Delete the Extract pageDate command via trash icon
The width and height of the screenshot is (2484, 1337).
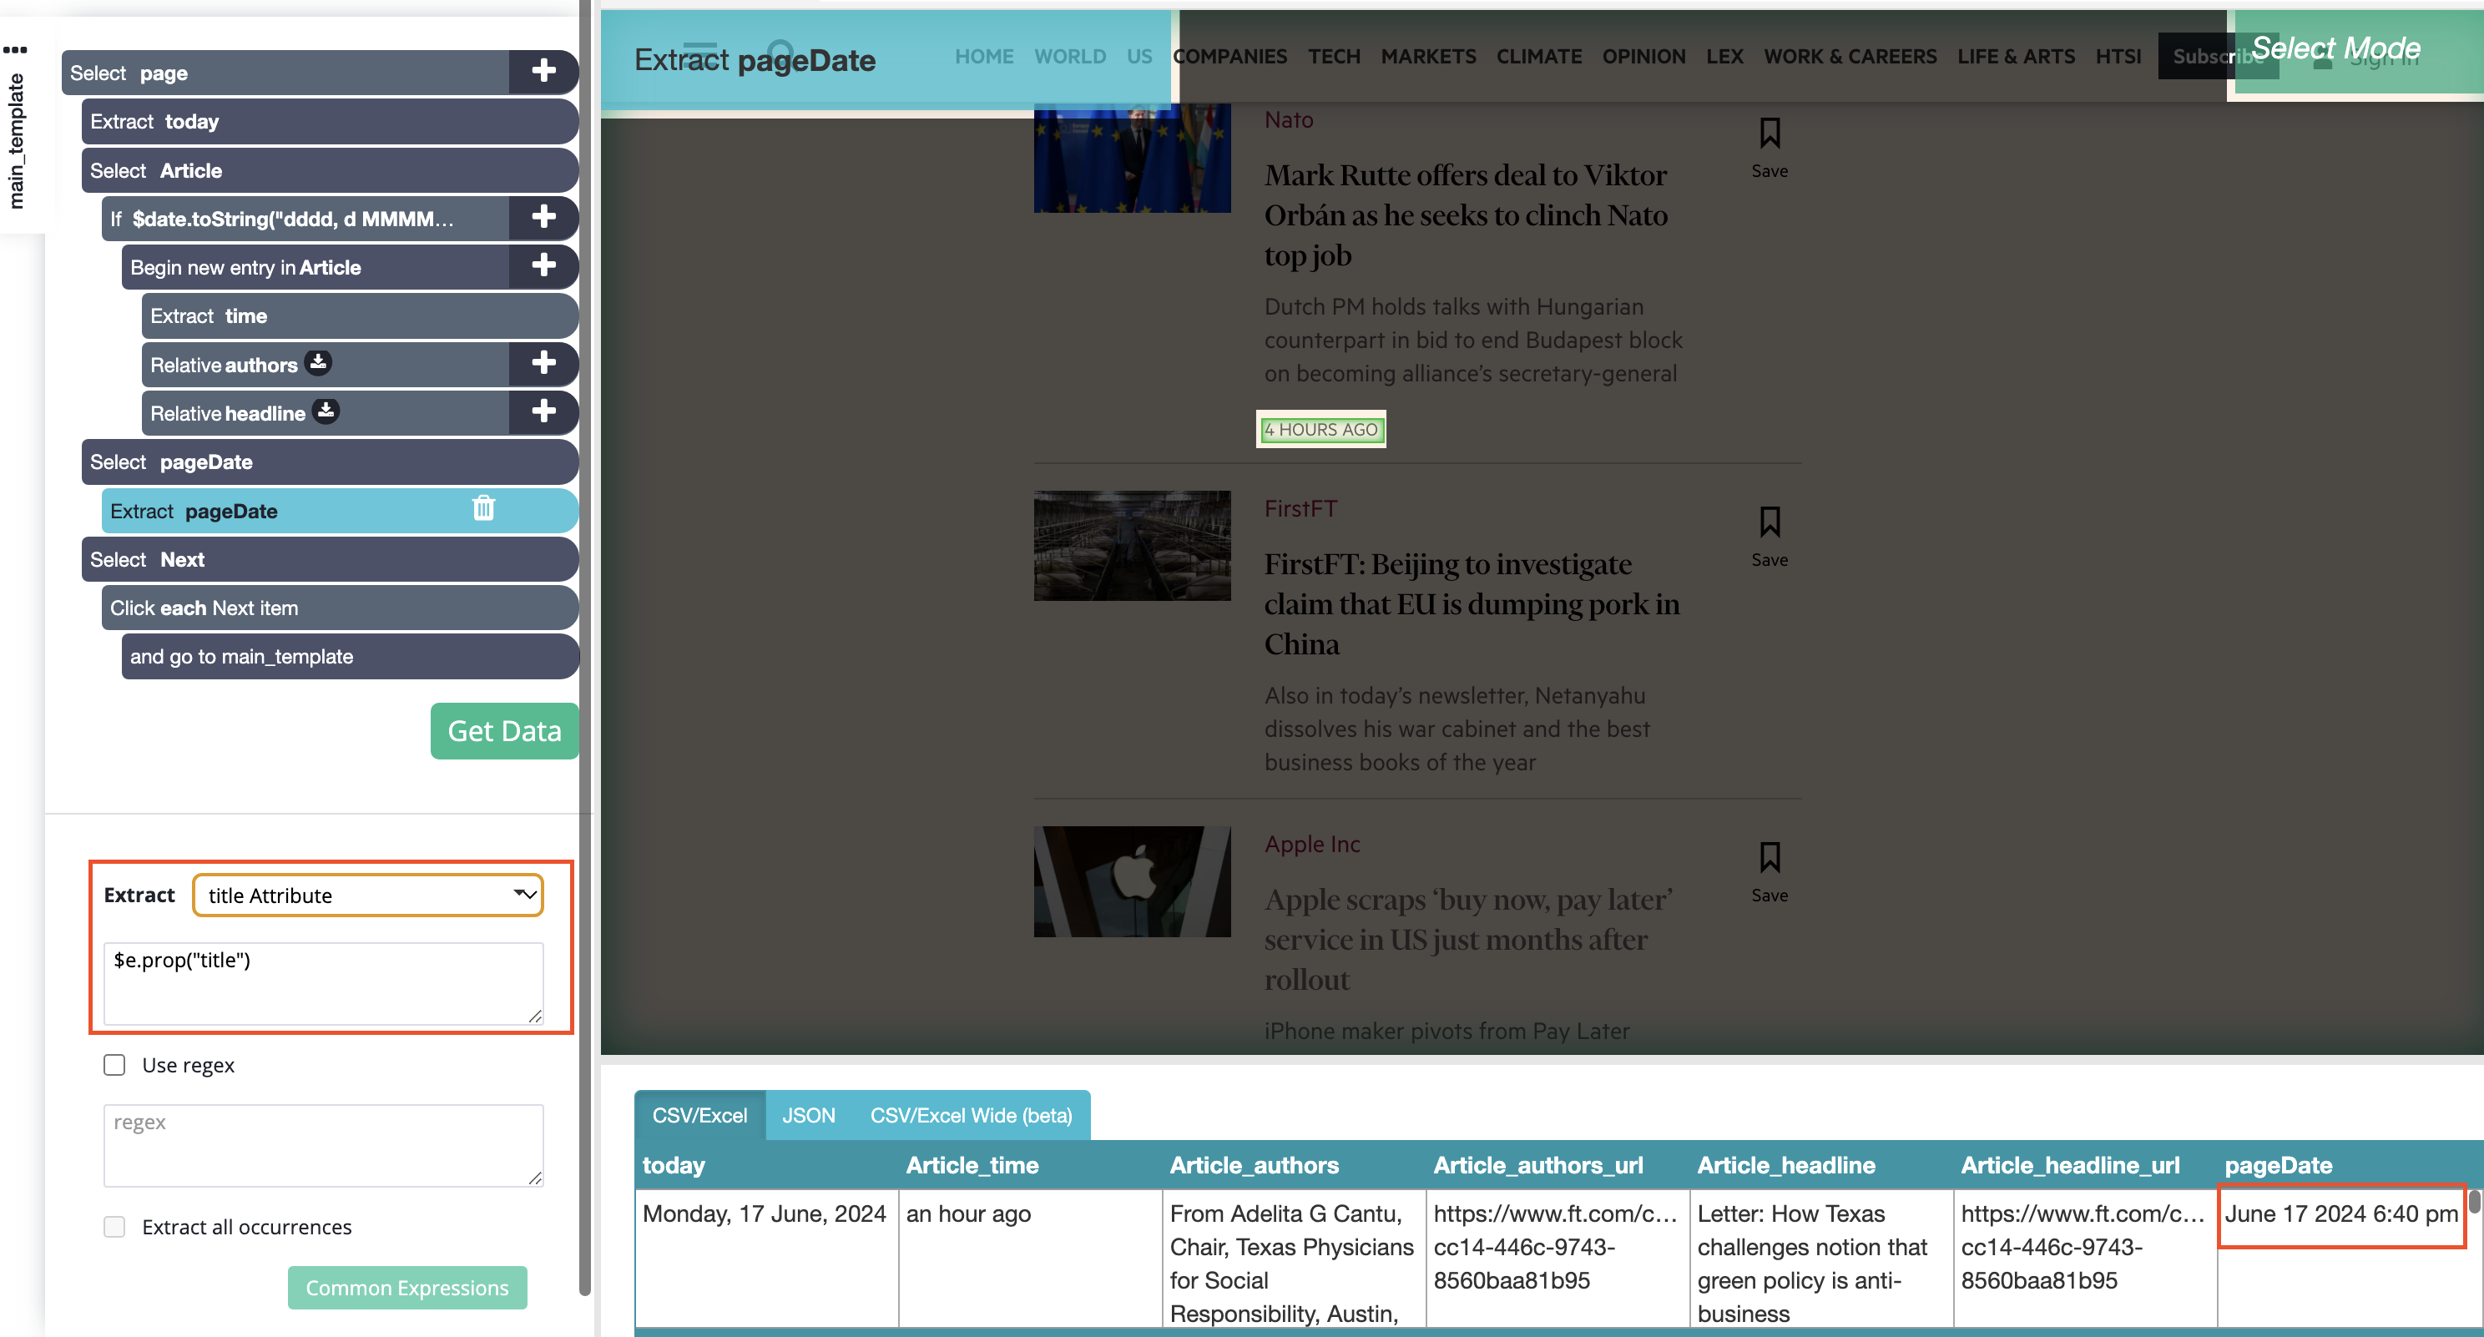click(483, 510)
